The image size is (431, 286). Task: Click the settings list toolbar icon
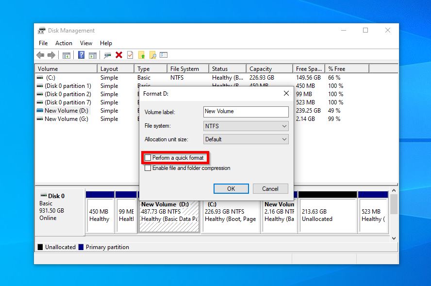point(164,55)
